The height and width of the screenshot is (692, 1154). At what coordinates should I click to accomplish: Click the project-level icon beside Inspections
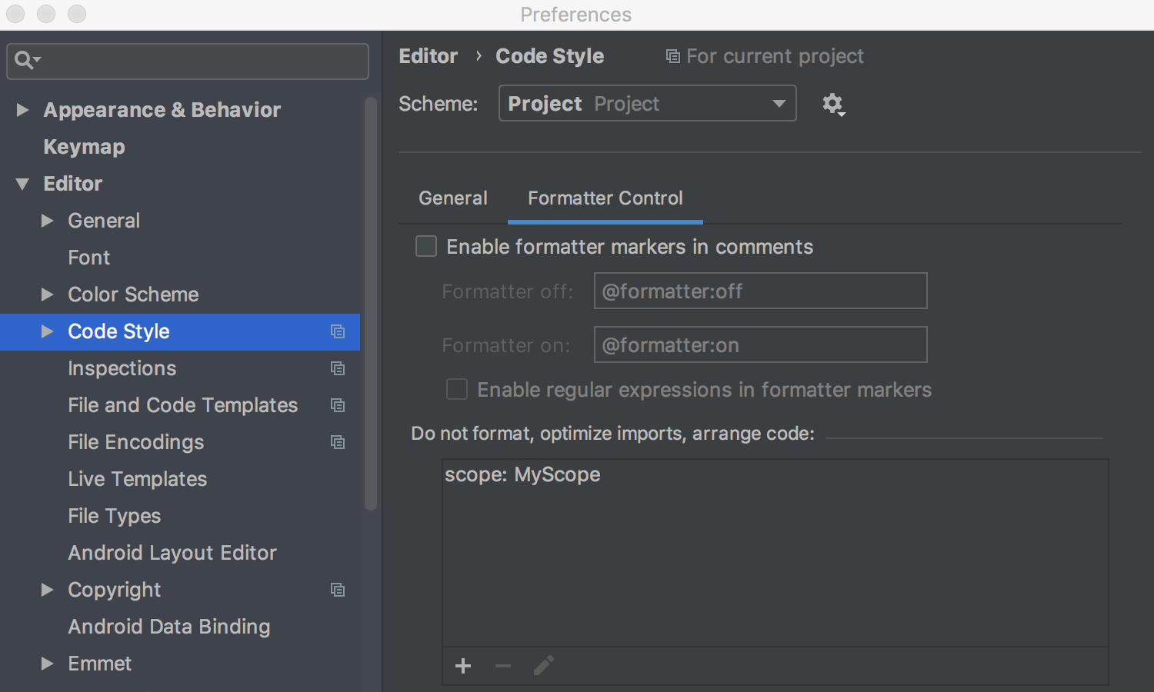tap(337, 368)
